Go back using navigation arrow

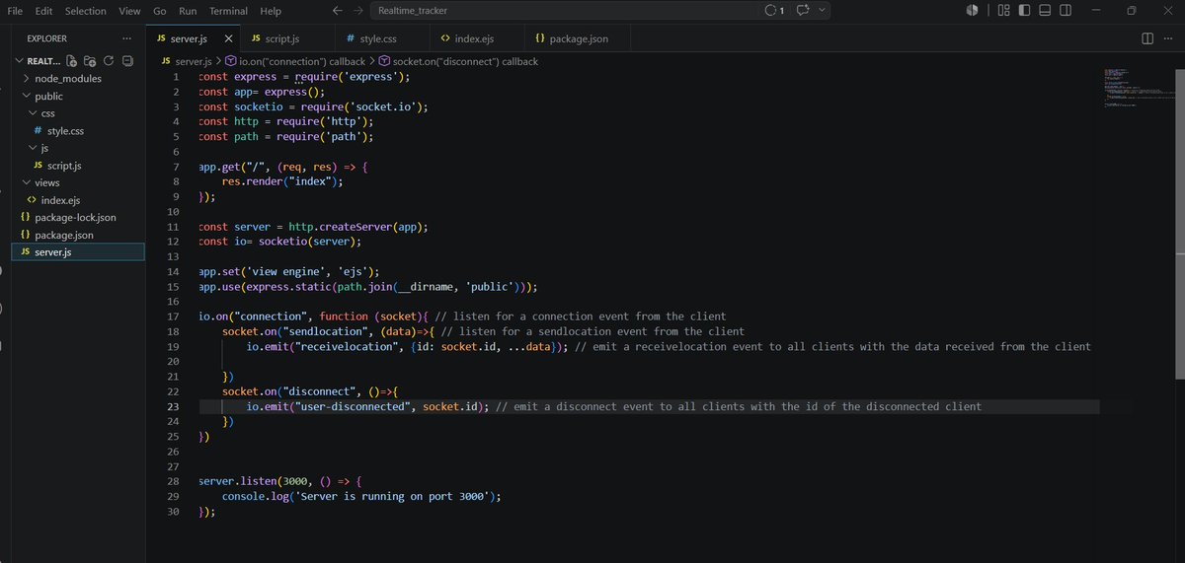tap(337, 11)
